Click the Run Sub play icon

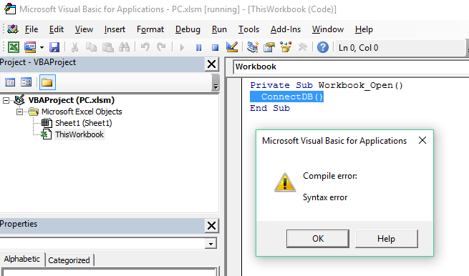tap(182, 47)
